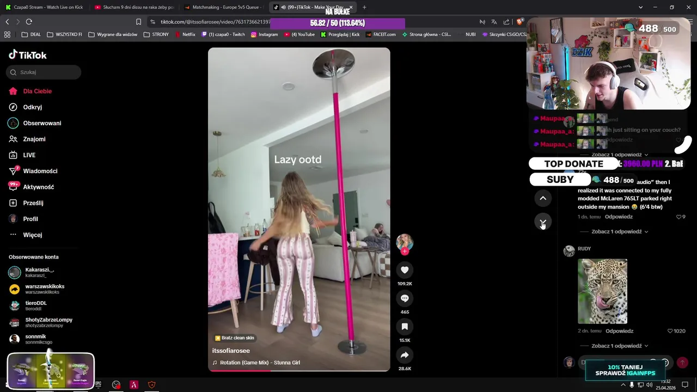This screenshot has height=392, width=697.
Task: Click the tiktok.com address bar
Action: [x=215, y=22]
